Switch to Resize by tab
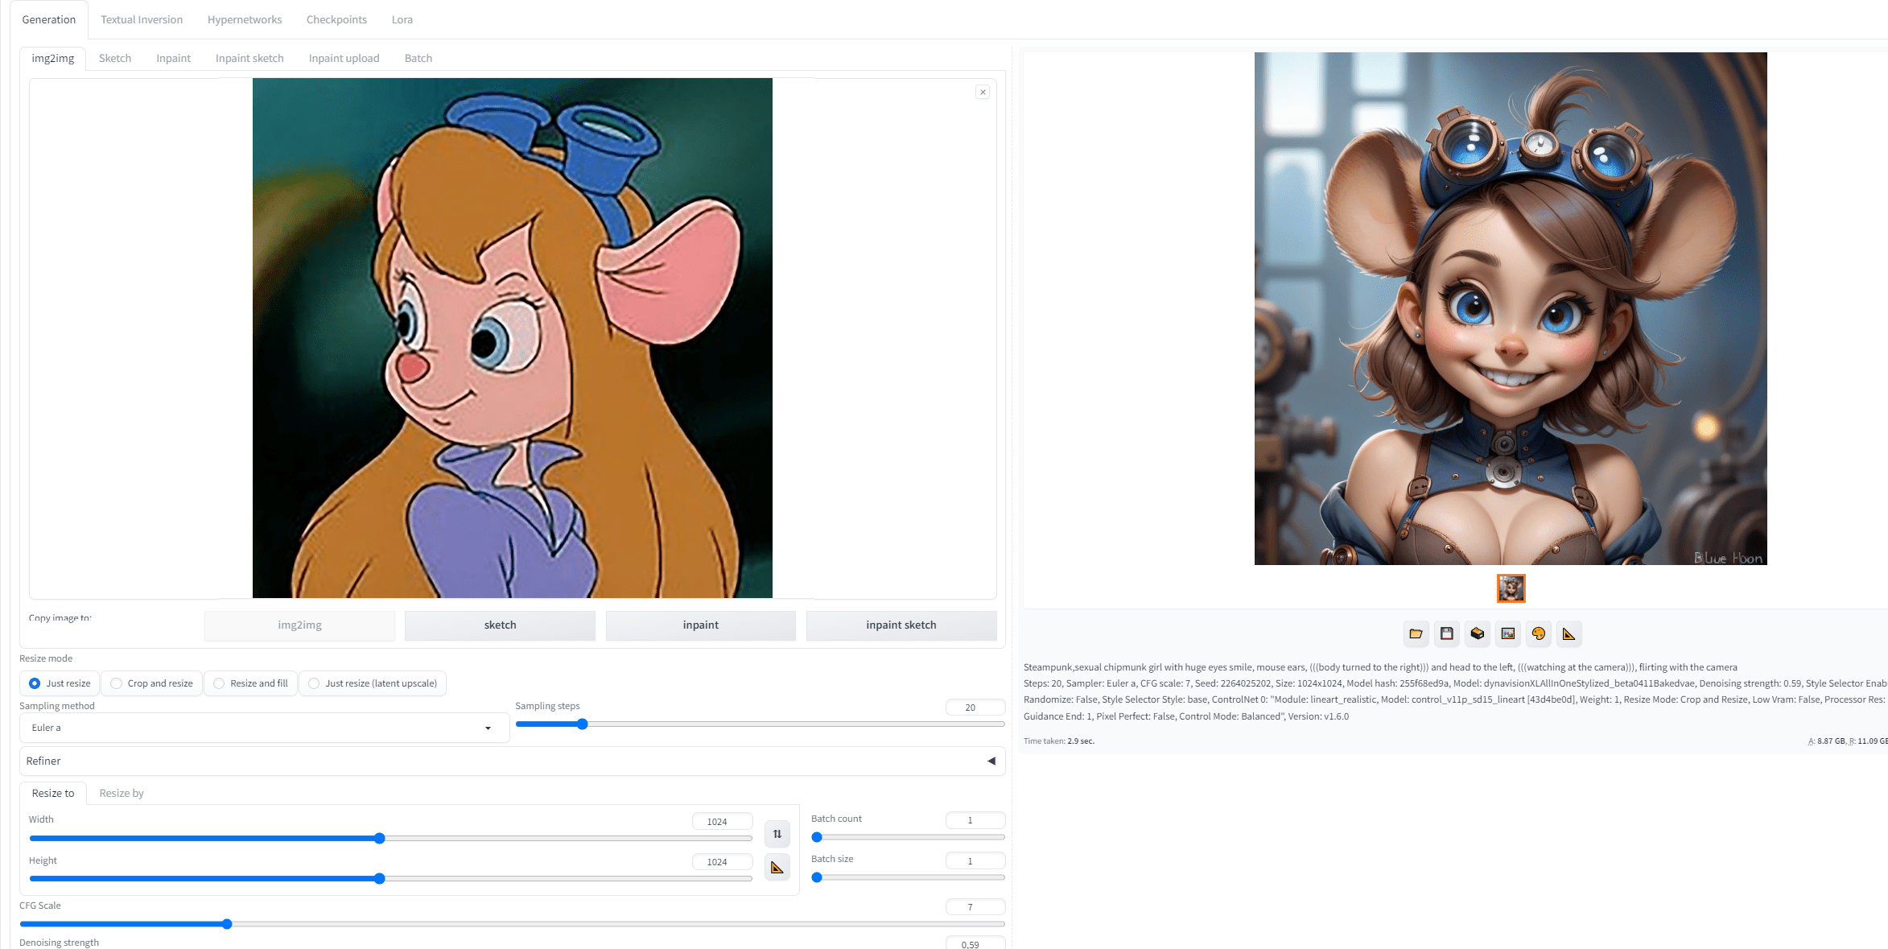 click(122, 793)
